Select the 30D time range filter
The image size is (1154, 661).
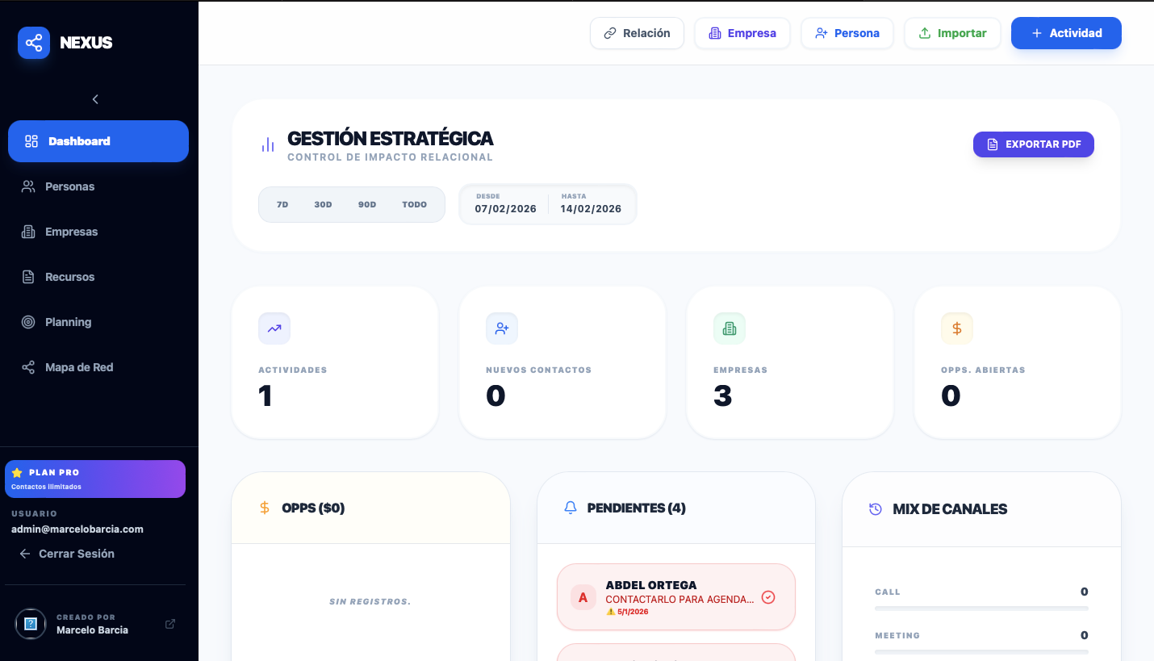pos(323,205)
